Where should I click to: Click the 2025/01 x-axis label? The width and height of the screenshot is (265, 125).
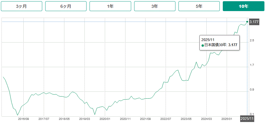coord(227,119)
